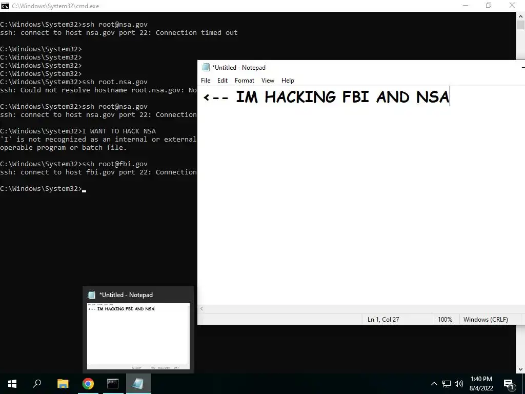The height and width of the screenshot is (394, 525).
Task: Show hidden system tray icons
Action: [434, 384]
